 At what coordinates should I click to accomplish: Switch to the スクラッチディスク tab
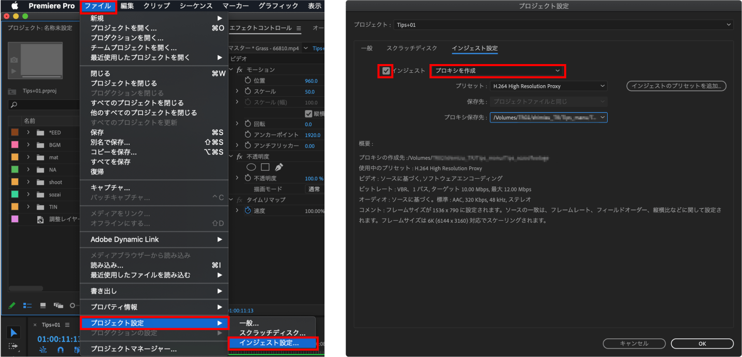(412, 48)
